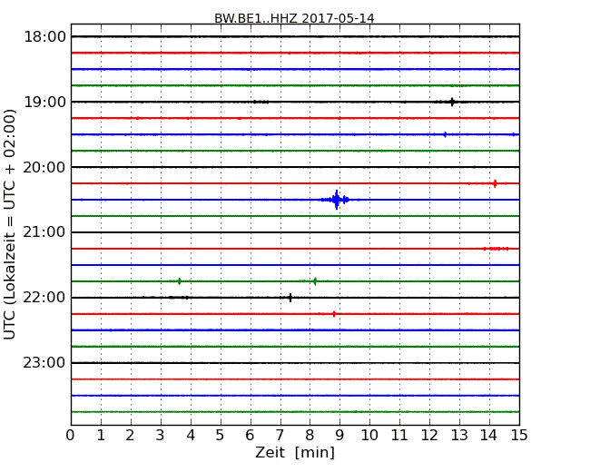Screen dimensions: 590x472
Task: Click the 15 tick on the x-axis
Action: click(x=519, y=435)
